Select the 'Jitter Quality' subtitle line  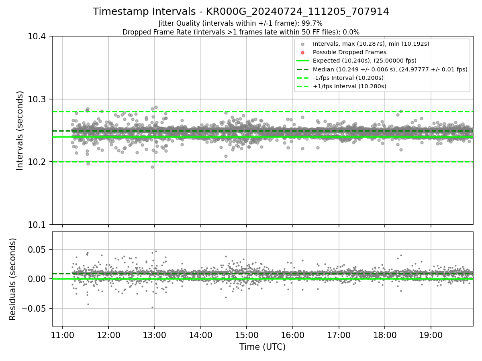click(241, 23)
